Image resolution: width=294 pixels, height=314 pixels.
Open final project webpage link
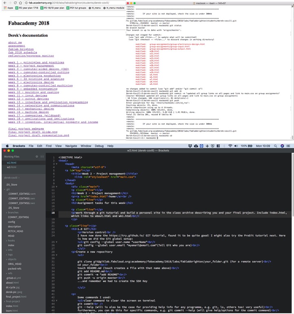pos(26,129)
